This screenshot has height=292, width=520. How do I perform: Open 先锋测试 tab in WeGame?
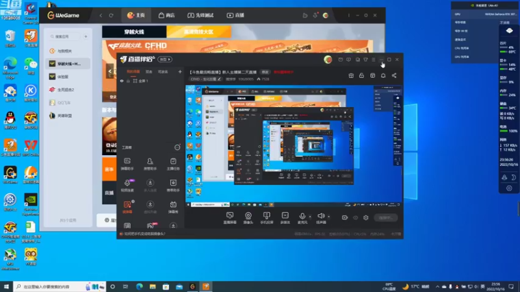[201, 15]
